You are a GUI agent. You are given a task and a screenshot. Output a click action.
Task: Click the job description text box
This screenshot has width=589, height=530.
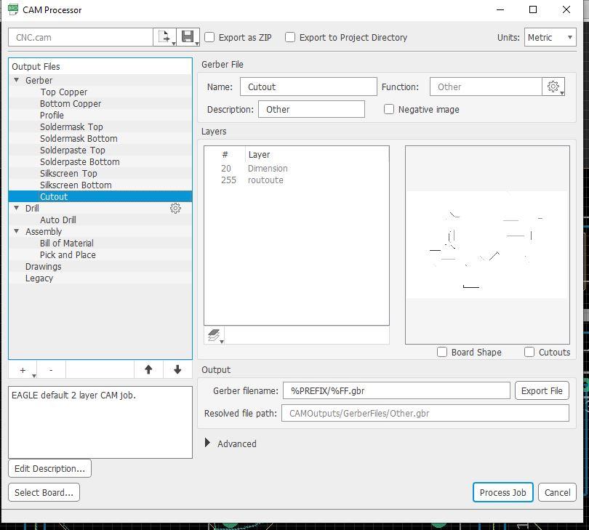click(x=100, y=422)
